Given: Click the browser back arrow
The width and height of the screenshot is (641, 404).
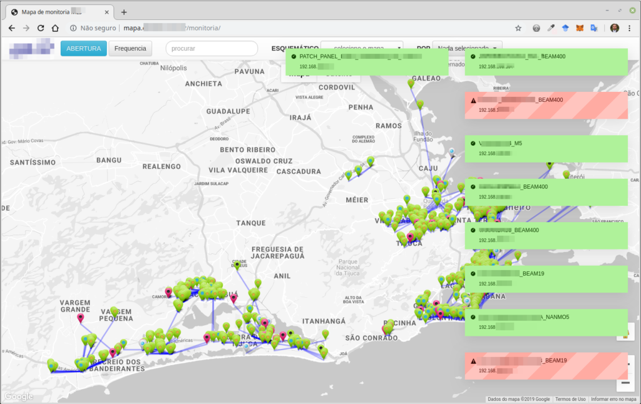Looking at the screenshot, I should [x=11, y=28].
